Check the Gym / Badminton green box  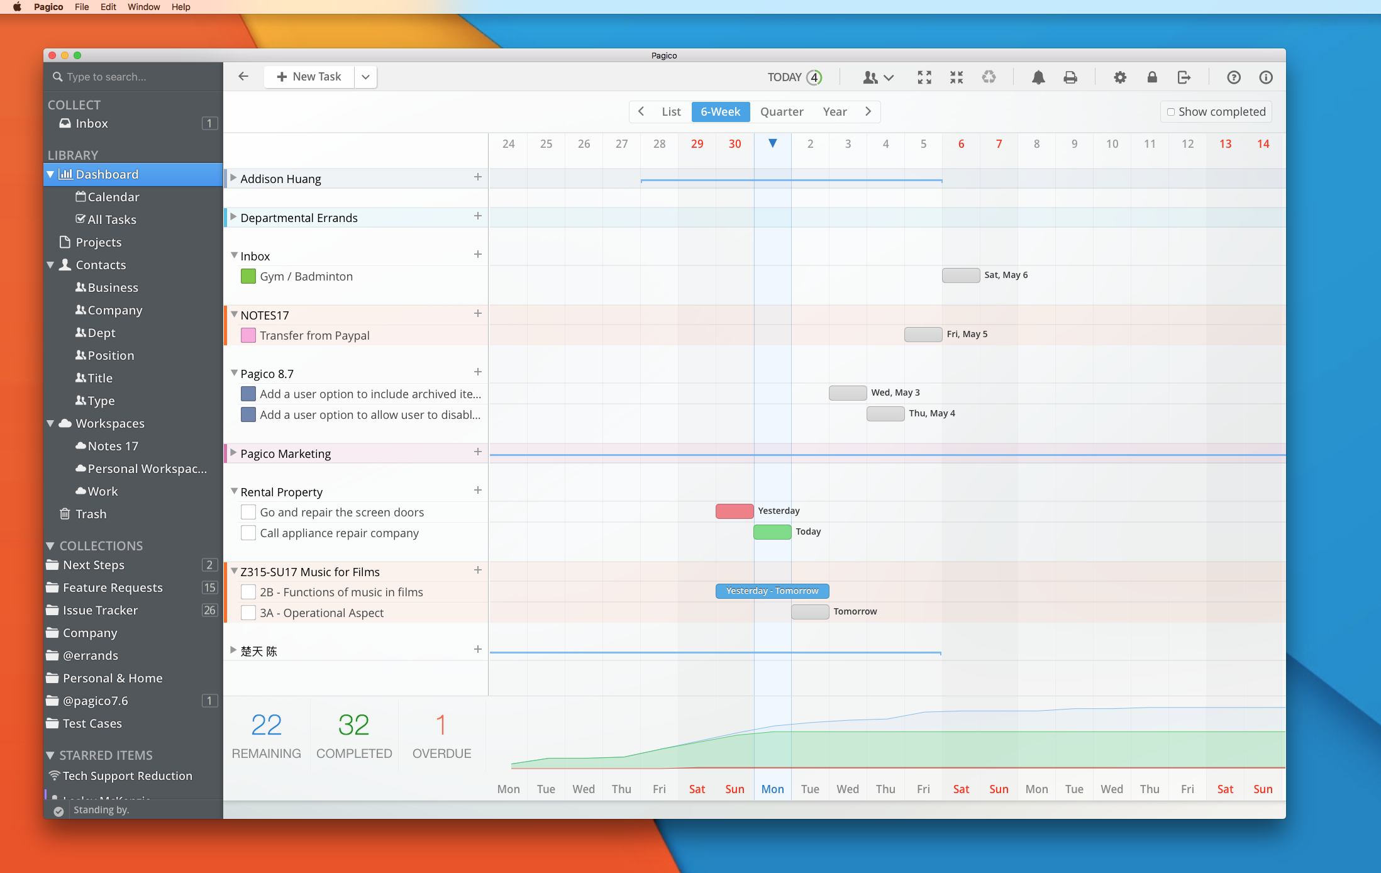[x=248, y=276]
